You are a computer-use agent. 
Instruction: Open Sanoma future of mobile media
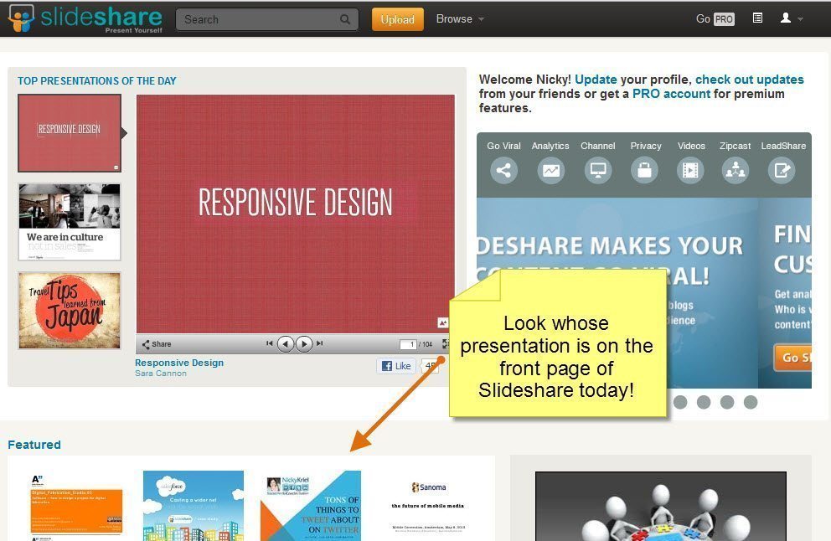[x=428, y=506]
